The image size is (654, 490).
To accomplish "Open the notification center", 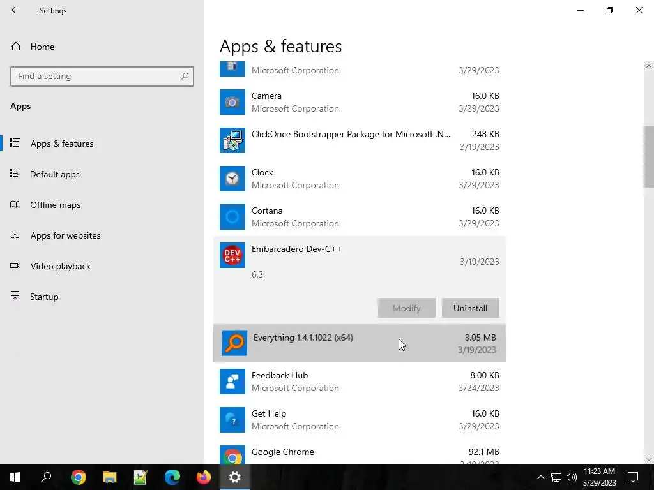I will [x=633, y=477].
